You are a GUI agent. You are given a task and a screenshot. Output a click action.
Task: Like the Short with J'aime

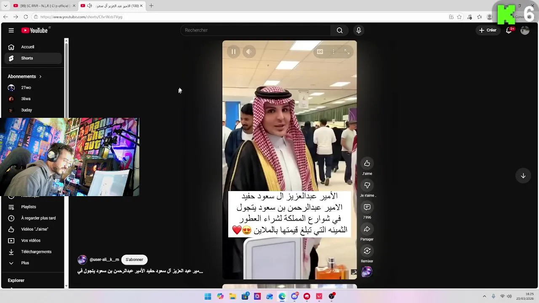tap(367, 163)
